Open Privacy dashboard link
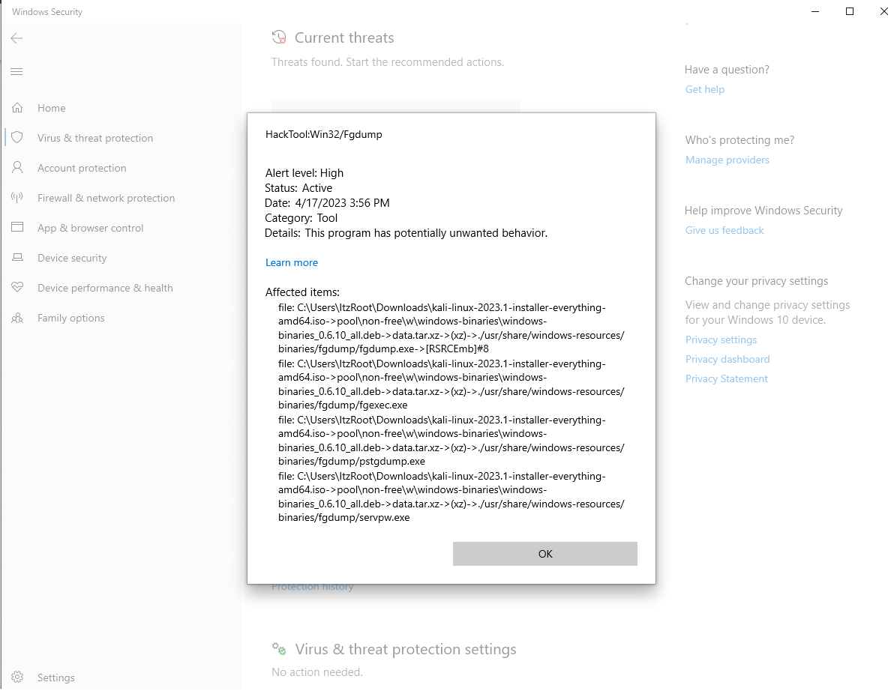Screen dimensions: 894x694 tap(727, 359)
